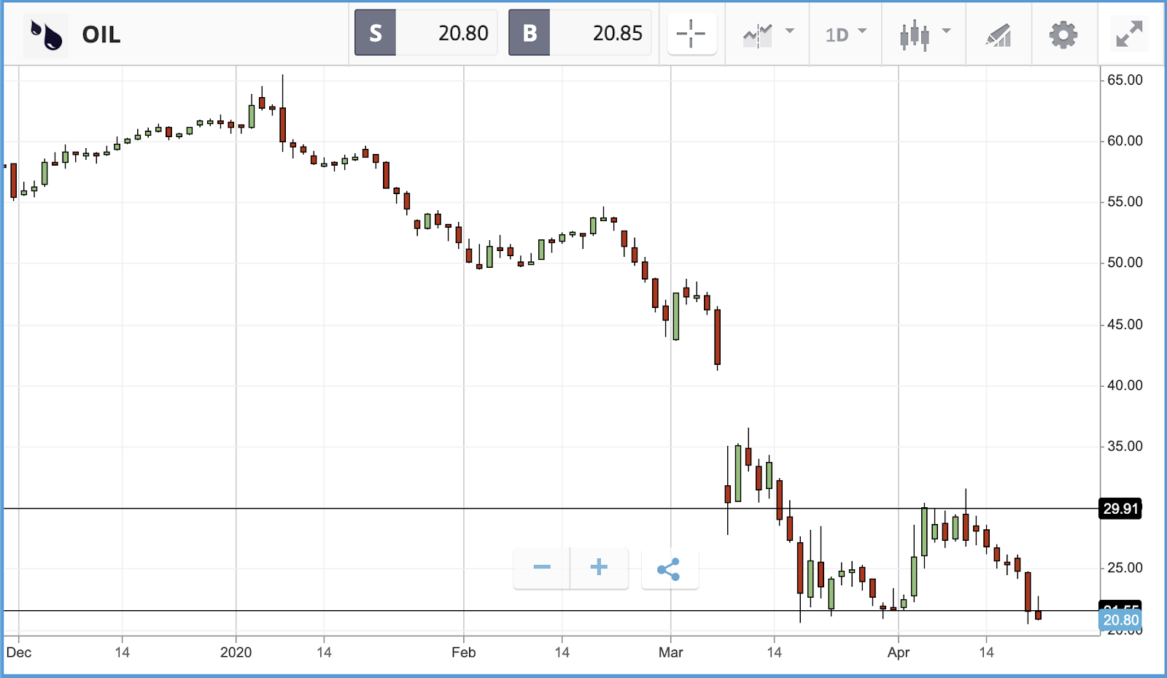Viewport: 1167px width, 678px height.
Task: Click the buy price 20.85 field
Action: point(600,33)
